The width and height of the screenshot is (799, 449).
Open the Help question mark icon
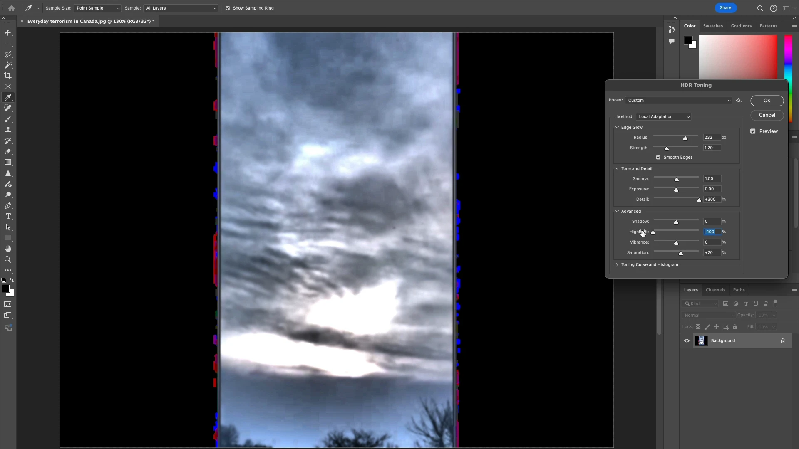[x=773, y=8]
